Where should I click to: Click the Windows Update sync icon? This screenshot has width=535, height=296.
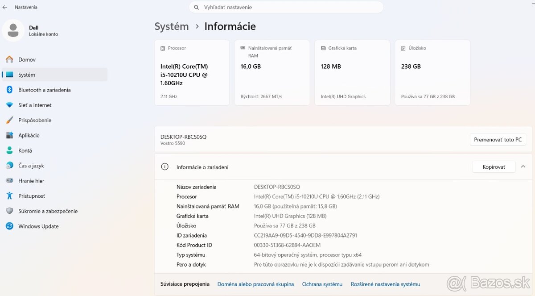tap(9, 226)
